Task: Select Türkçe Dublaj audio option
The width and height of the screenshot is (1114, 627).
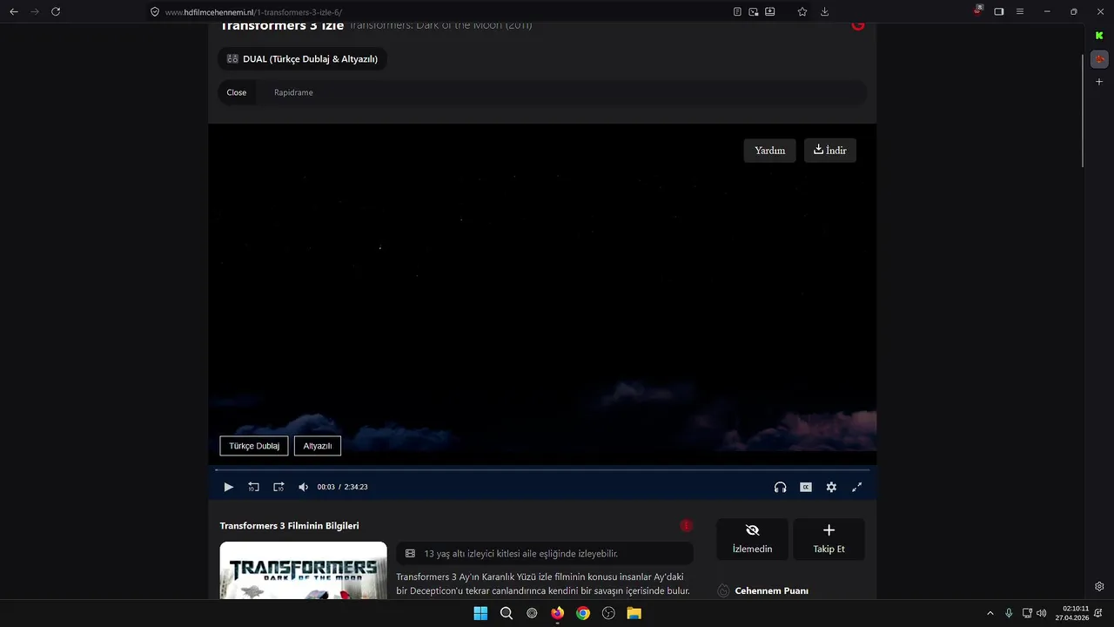Action: coord(254,446)
